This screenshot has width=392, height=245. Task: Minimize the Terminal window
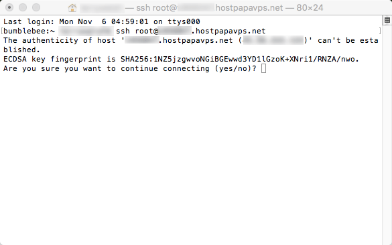click(x=23, y=7)
